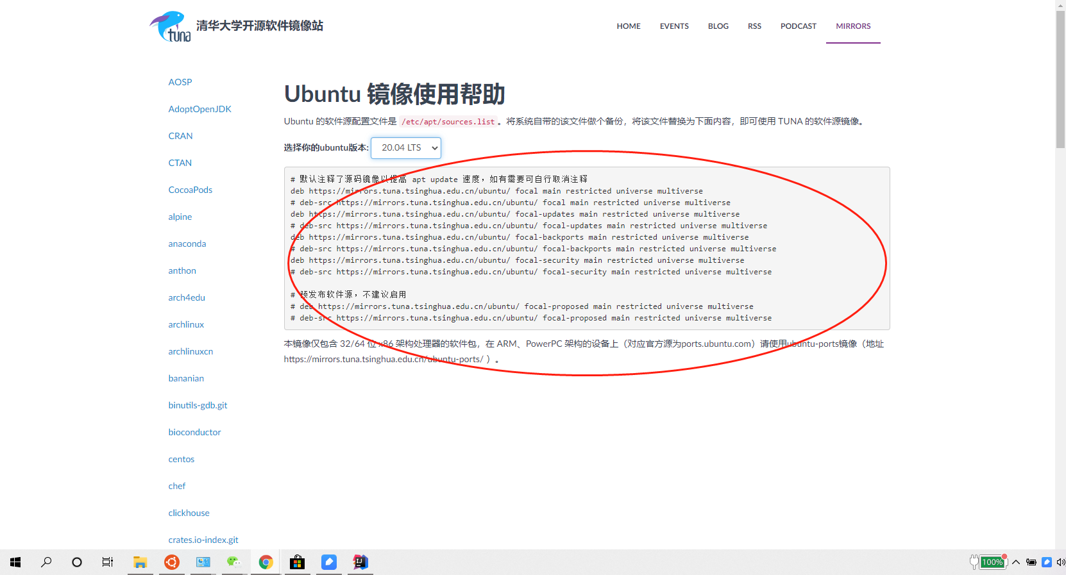The width and height of the screenshot is (1066, 575).
Task: Open centos mirror help
Action: [182, 459]
